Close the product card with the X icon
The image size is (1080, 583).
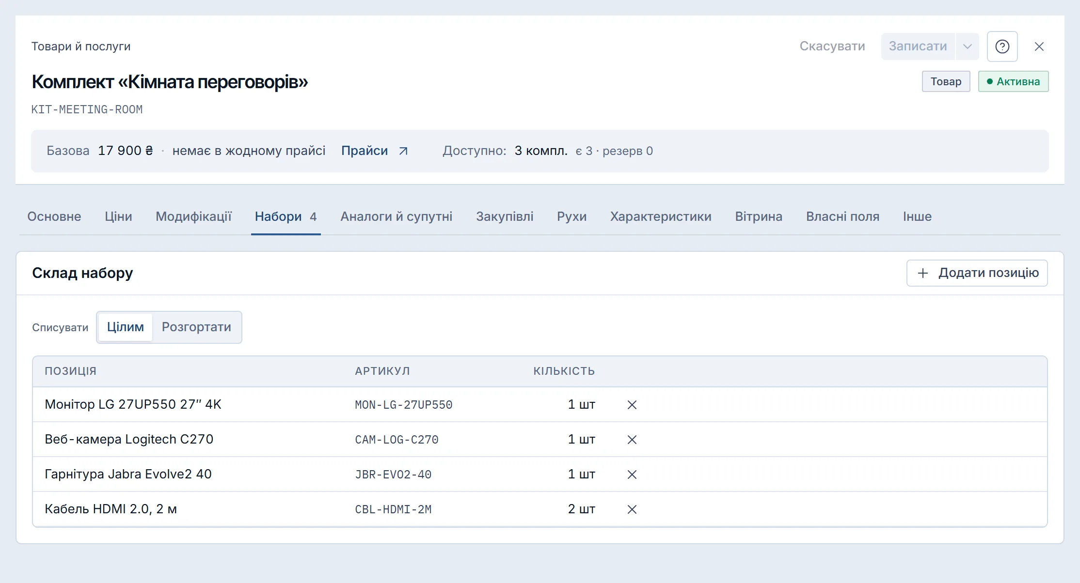(1039, 46)
